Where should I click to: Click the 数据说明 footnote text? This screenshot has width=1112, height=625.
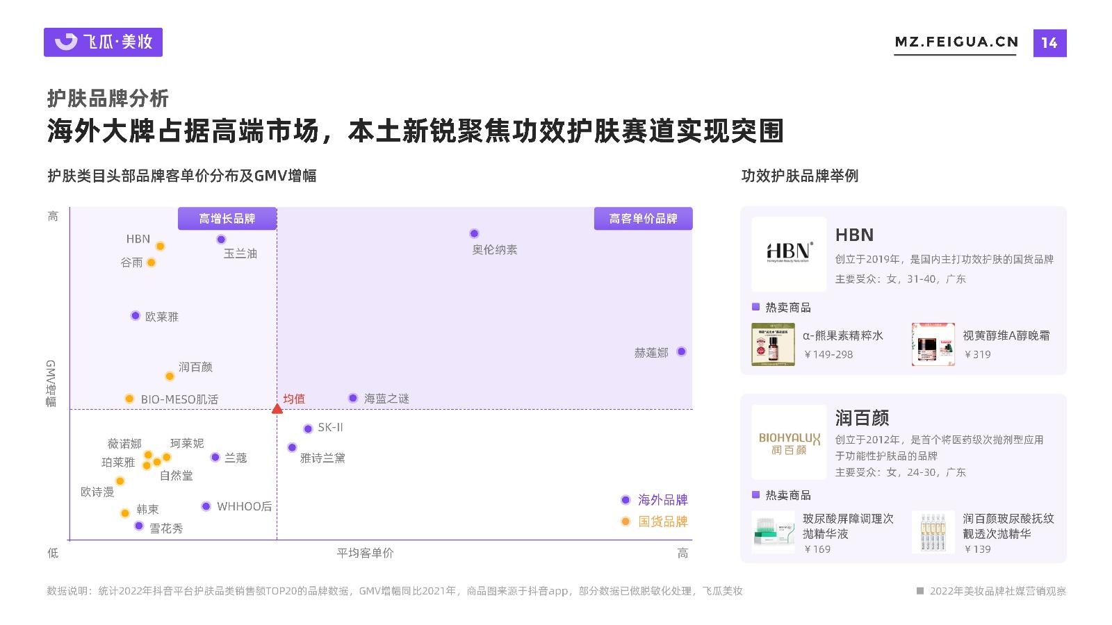395,591
